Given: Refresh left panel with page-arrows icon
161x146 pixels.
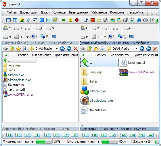Looking at the screenshot, I should (25, 49).
